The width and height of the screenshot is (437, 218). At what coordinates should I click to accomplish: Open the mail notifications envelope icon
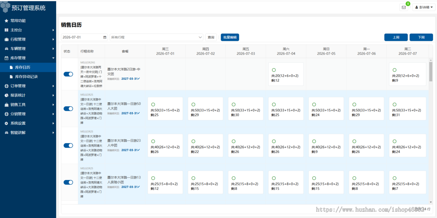(x=403, y=7)
